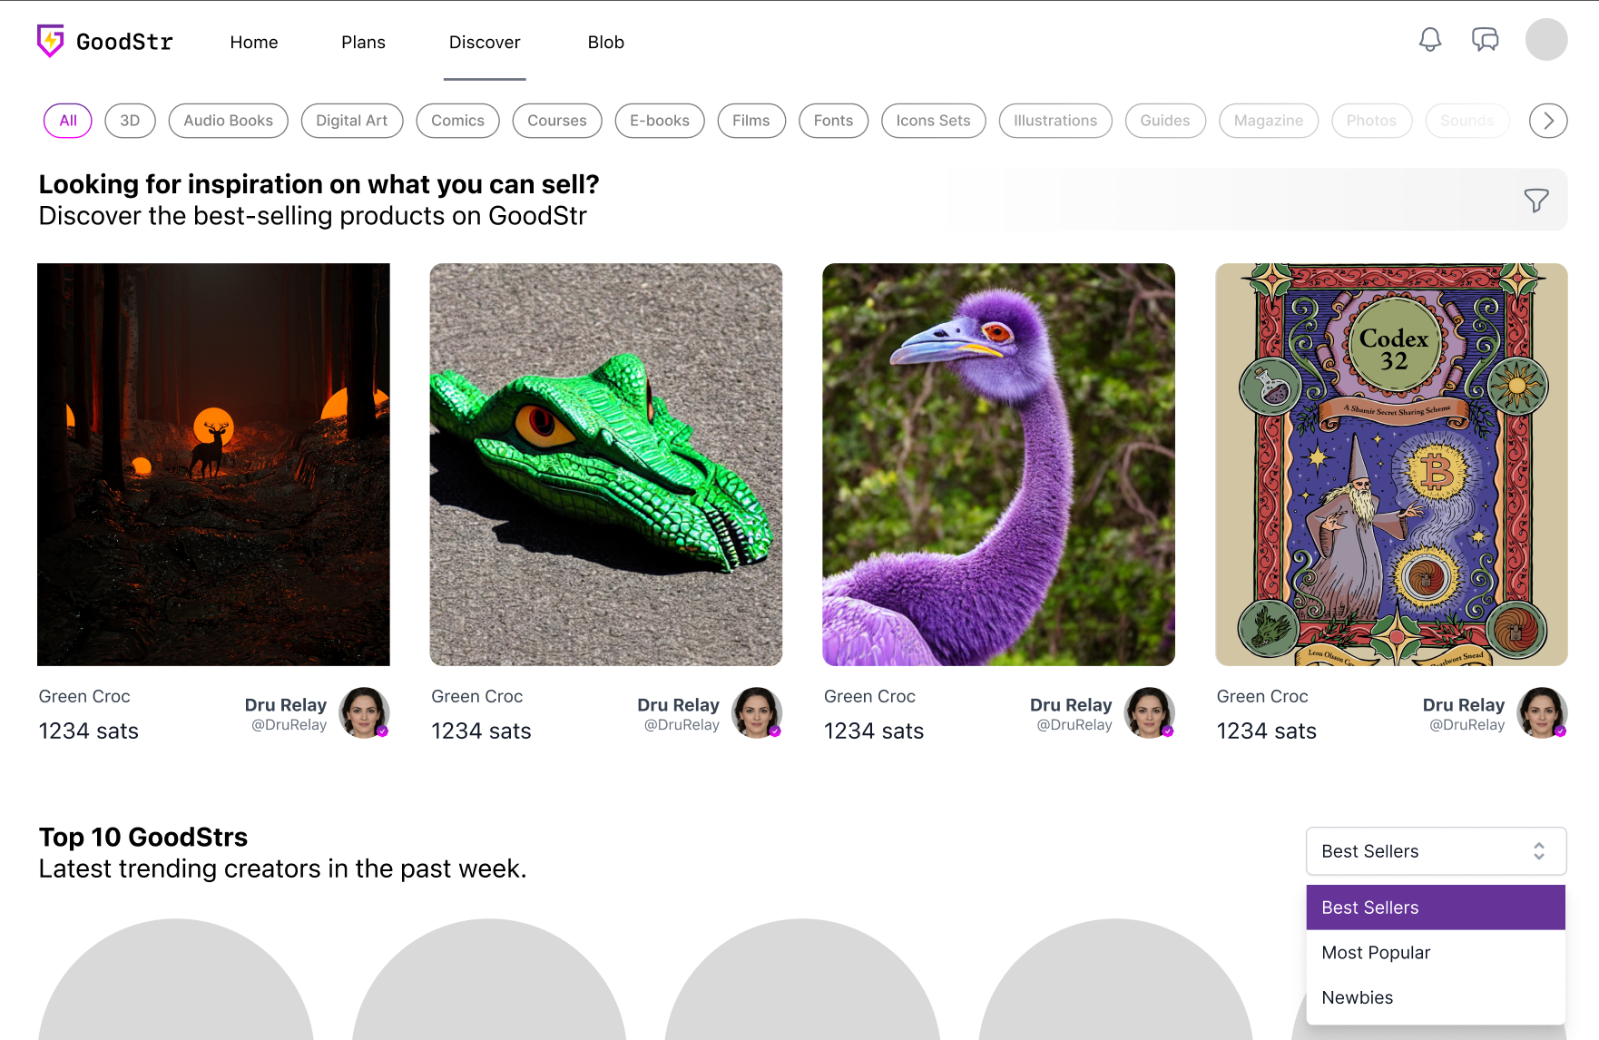Click @DruRelay handle under the crocodile image
Viewport: 1599px width, 1040px height.
[x=682, y=725]
